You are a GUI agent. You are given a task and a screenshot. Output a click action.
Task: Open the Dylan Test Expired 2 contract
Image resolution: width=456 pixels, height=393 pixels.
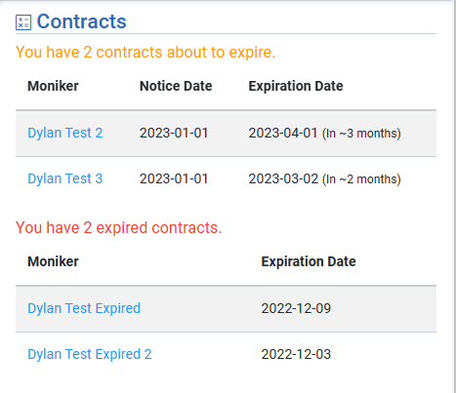tap(90, 354)
